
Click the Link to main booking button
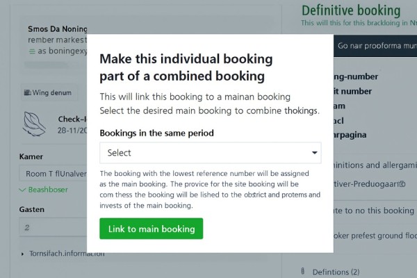(x=152, y=229)
